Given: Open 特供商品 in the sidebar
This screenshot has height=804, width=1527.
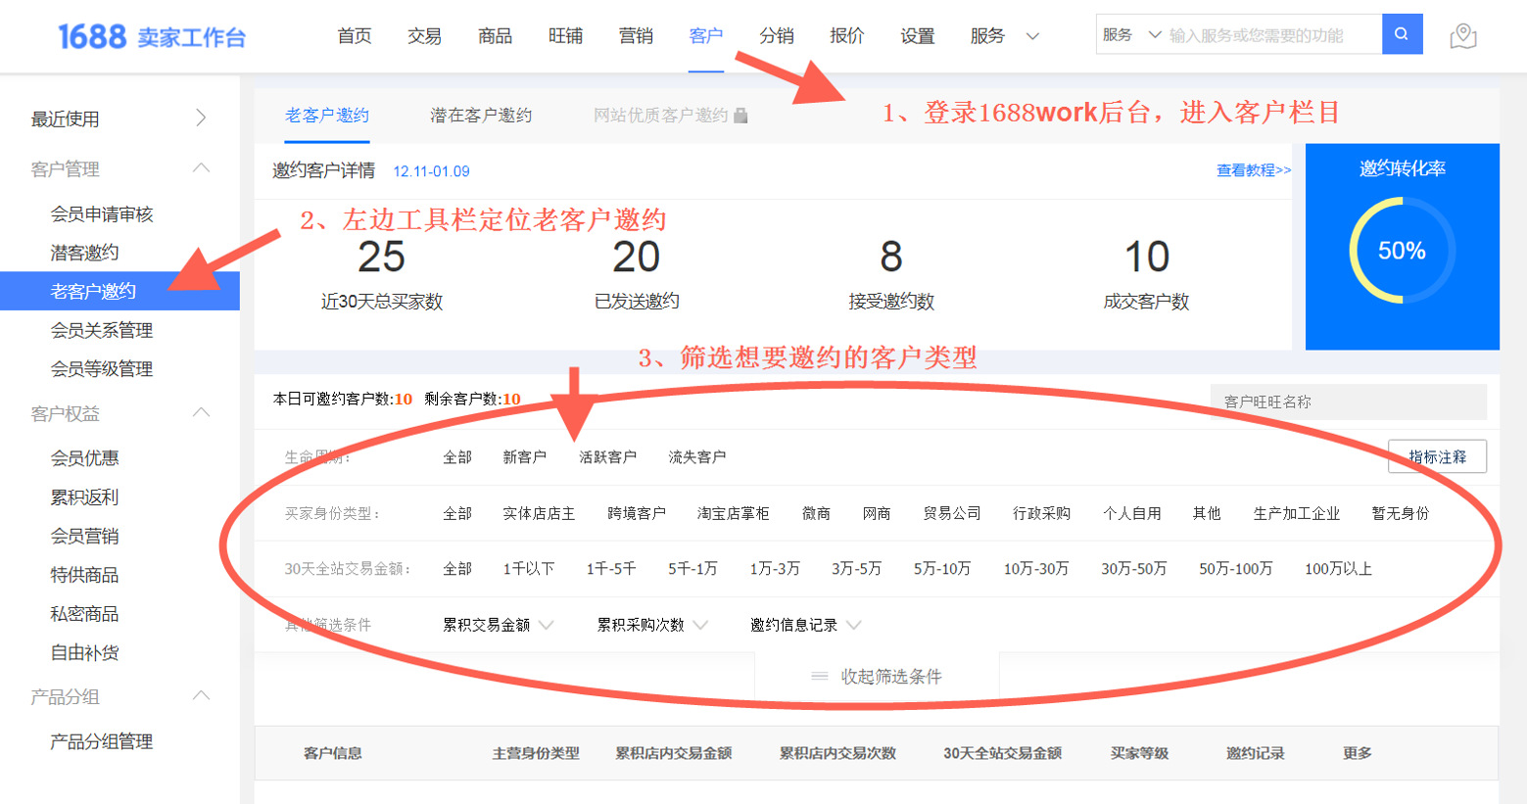Looking at the screenshot, I should click(84, 575).
